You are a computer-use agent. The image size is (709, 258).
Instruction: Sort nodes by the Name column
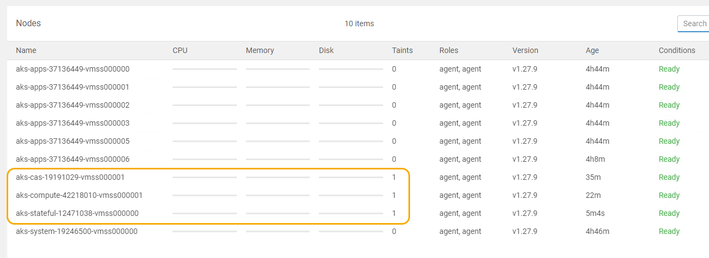[26, 50]
